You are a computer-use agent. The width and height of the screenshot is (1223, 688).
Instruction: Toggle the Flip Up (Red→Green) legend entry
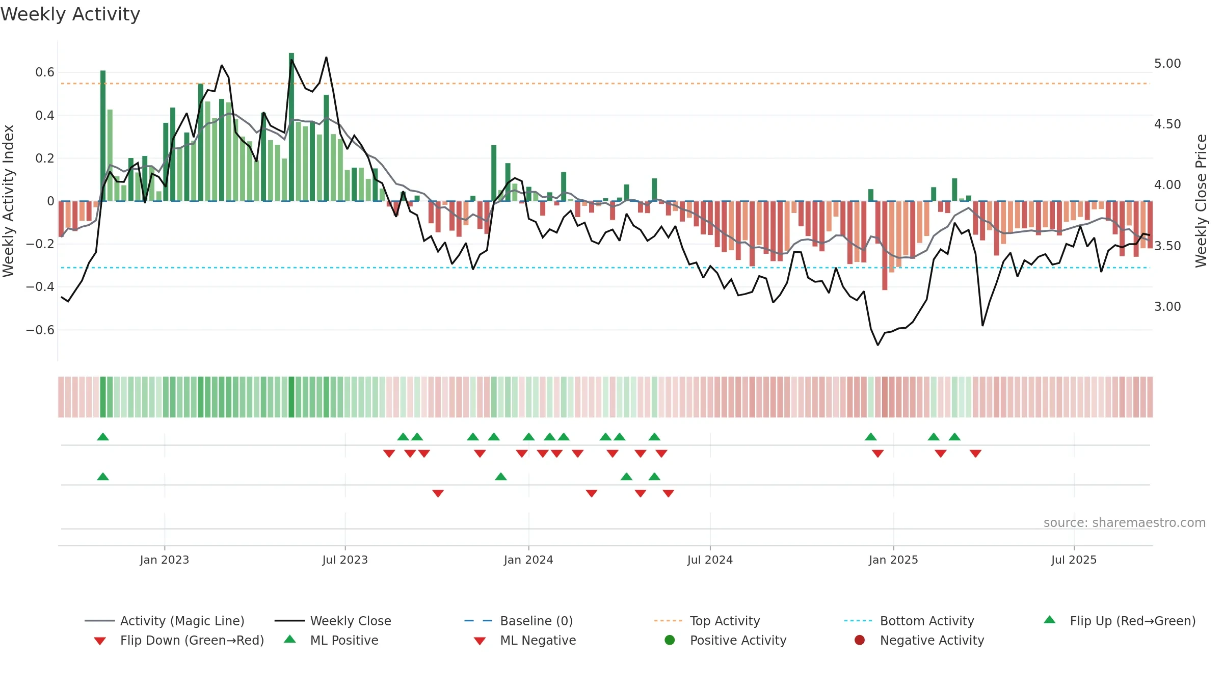(x=1120, y=621)
